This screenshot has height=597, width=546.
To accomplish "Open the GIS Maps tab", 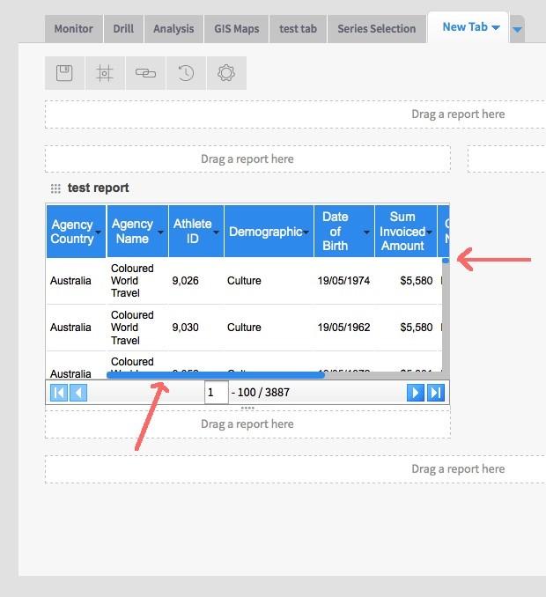I will pos(236,29).
